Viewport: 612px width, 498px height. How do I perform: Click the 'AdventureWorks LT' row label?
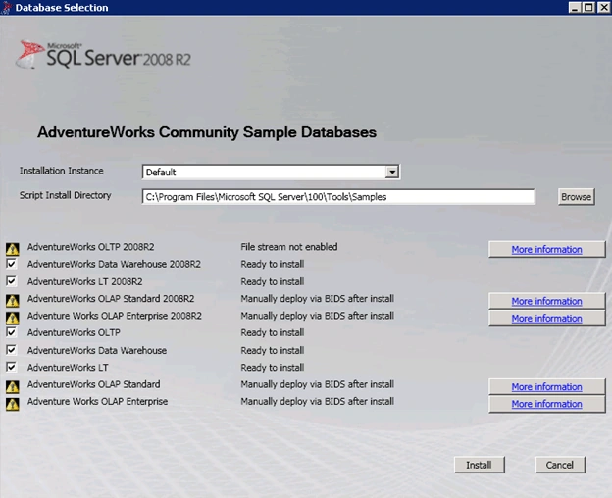[x=68, y=368]
